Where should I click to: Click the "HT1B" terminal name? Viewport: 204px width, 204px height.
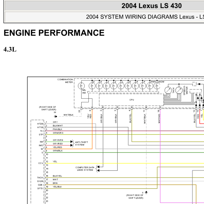click(x=40, y=127)
